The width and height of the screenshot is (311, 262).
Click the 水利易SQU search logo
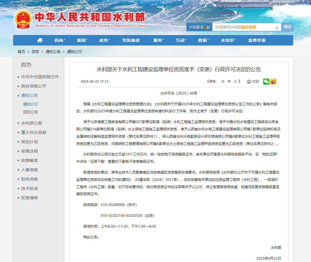point(200,27)
